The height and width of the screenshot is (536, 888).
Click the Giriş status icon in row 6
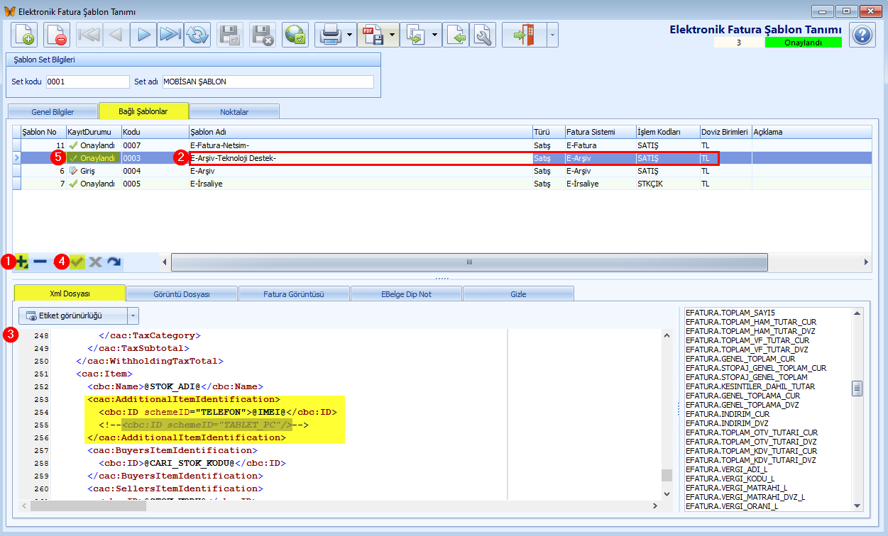tap(73, 171)
